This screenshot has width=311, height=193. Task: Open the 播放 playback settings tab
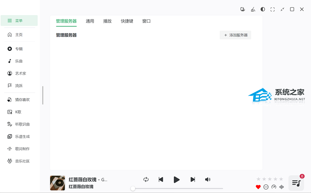point(107,21)
